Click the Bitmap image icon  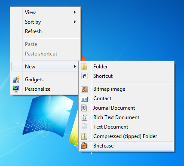tap(84, 89)
